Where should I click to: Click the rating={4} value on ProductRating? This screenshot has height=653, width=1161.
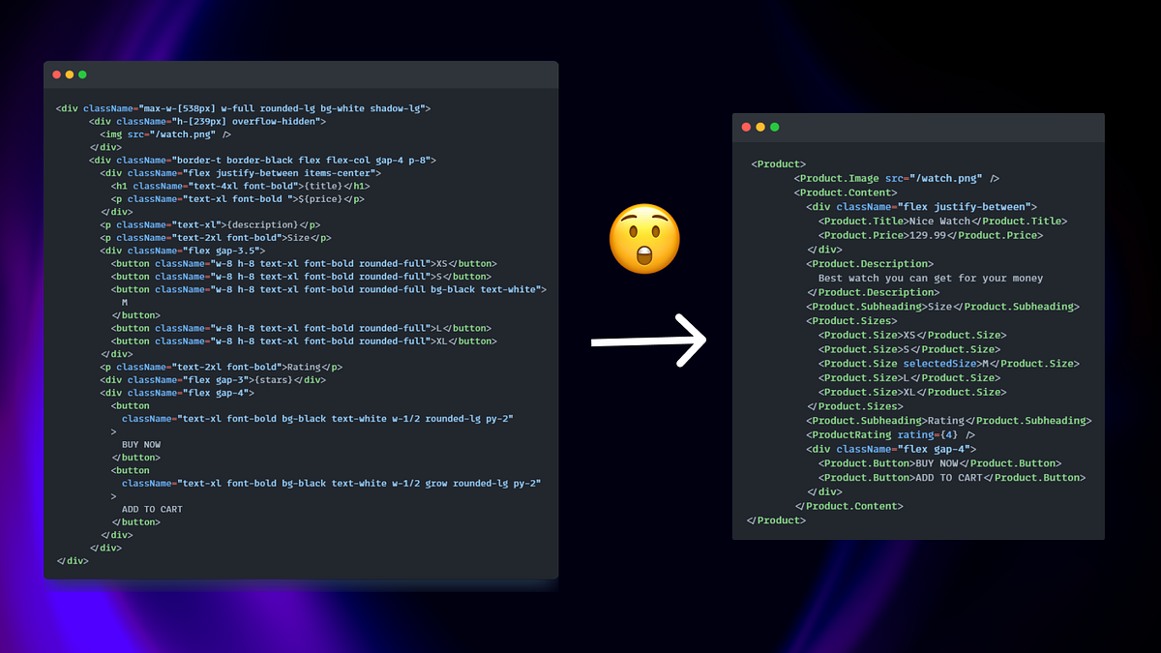pos(929,434)
